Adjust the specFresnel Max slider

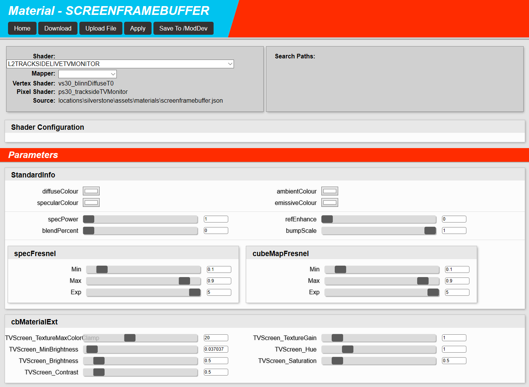pyautogui.click(x=144, y=281)
